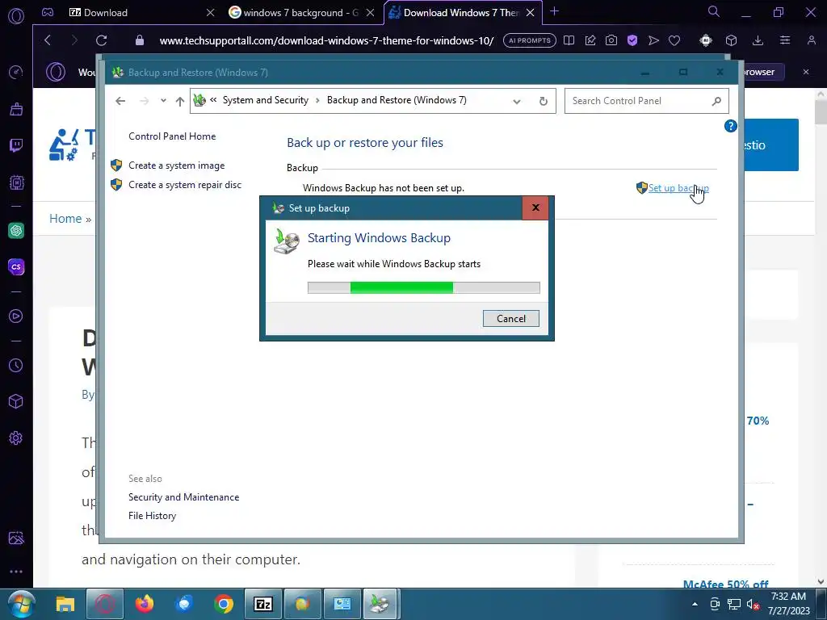Go back in the Control Panel window
Viewport: 827px width, 620px height.
pyautogui.click(x=120, y=101)
